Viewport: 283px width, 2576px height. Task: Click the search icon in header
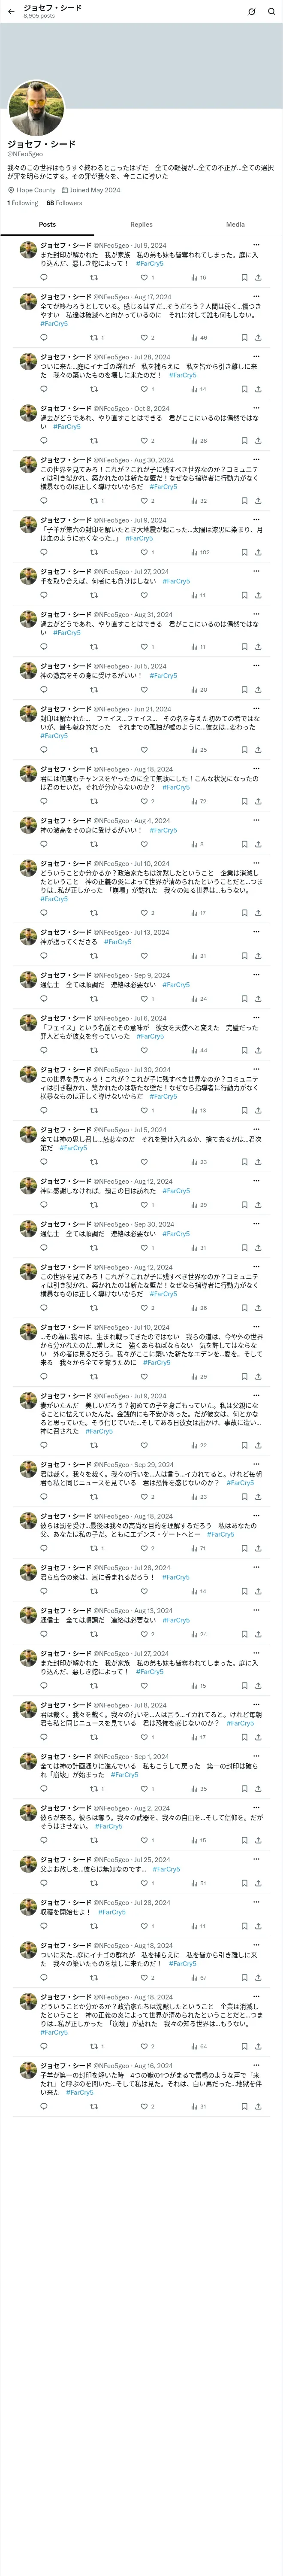271,12
